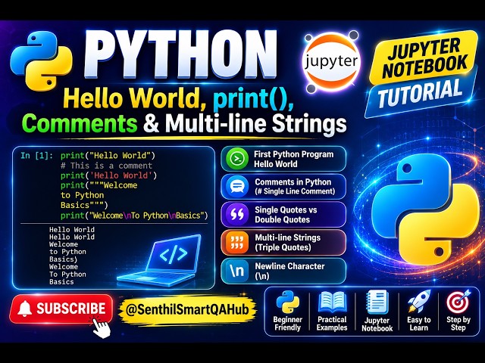The image size is (485, 363).
Task: Select 'Single Quotes vs Double Quotes' text
Action: [x=286, y=215]
